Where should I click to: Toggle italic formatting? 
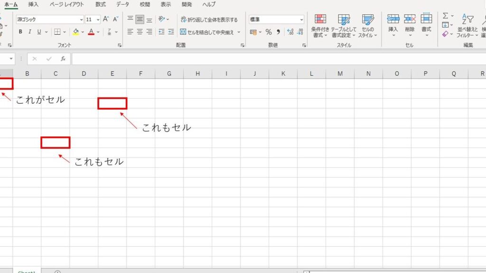30,32
